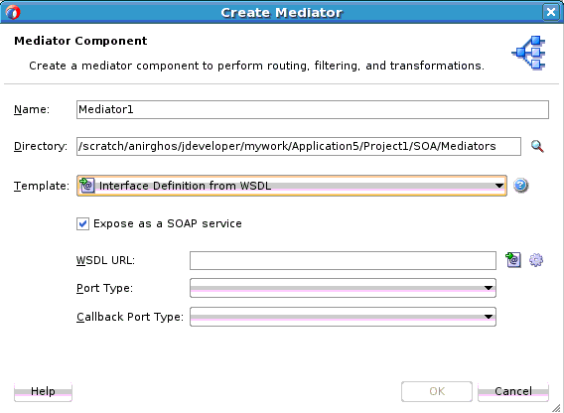Click the generate WSDL gear icon
The image size is (564, 413).
point(536,260)
